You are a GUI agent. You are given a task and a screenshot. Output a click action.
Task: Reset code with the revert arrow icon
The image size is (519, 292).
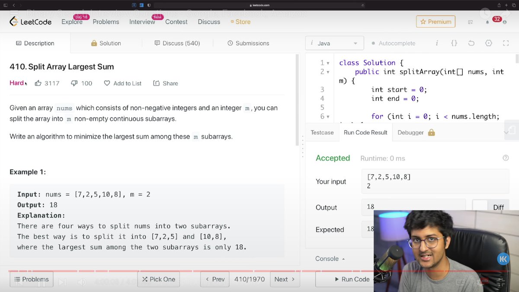[x=471, y=43]
